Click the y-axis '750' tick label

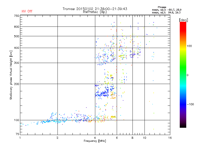[16, 16]
